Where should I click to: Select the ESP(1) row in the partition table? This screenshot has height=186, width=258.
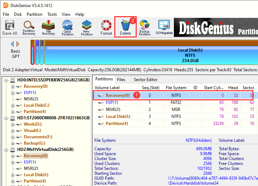111,102
